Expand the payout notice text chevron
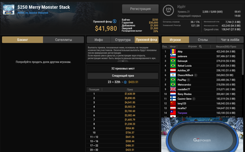Screen dimensions: 245x152 click(123, 61)
